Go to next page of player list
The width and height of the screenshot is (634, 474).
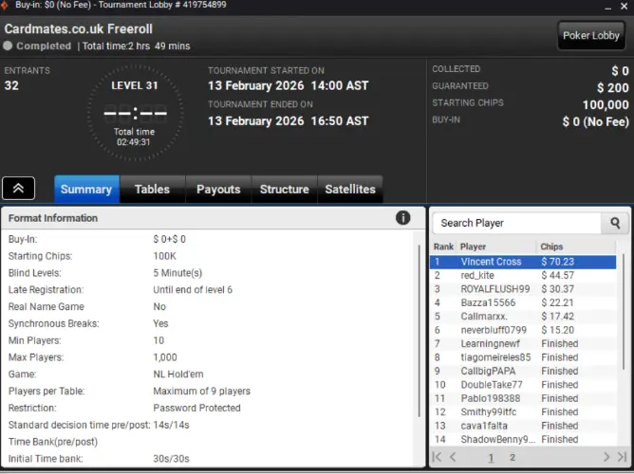606,457
